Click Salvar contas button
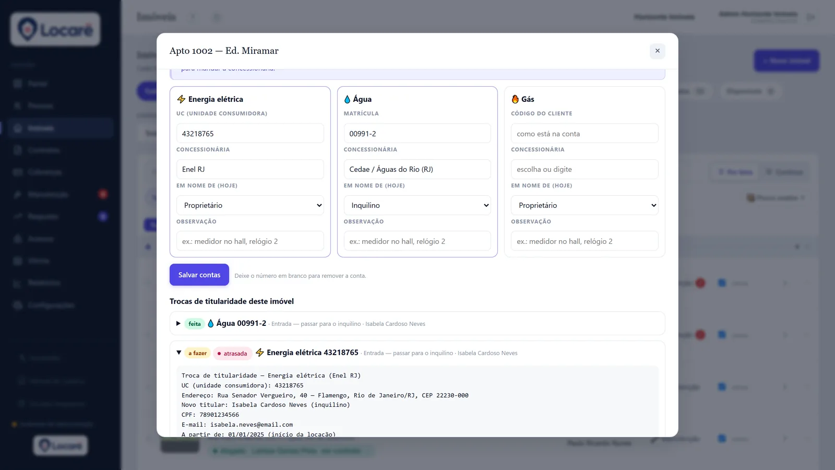835x470 pixels. (x=199, y=275)
